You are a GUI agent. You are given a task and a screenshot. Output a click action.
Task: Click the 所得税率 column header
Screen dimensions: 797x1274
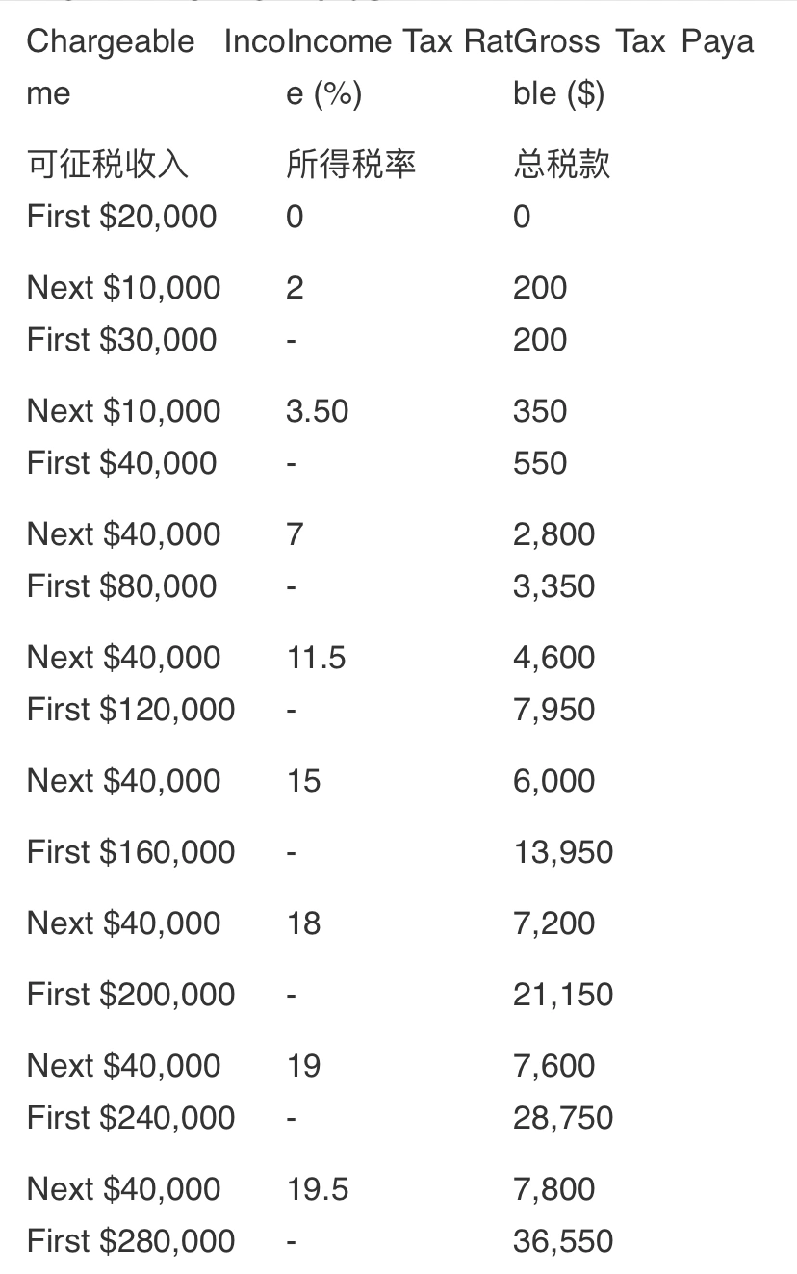[350, 165]
